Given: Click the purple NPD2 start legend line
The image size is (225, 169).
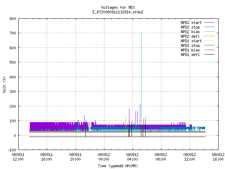Looking at the screenshot, I should pos(209,23).
